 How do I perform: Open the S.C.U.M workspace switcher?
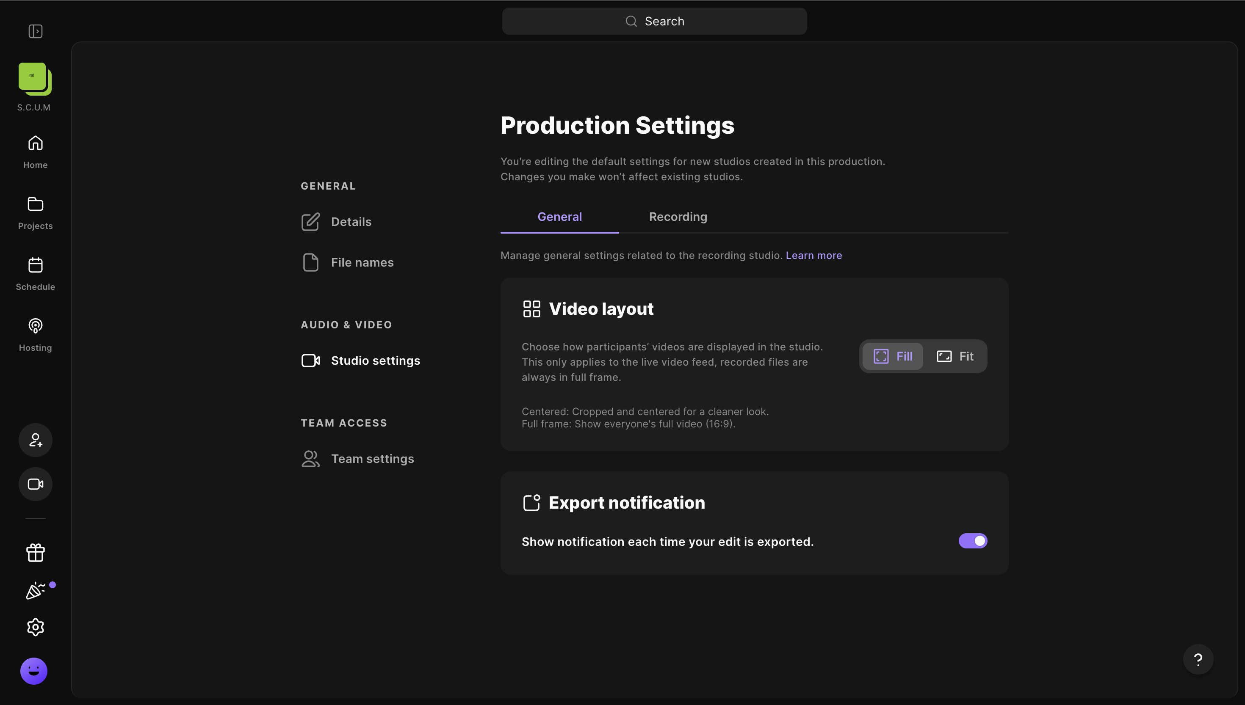tap(35, 79)
